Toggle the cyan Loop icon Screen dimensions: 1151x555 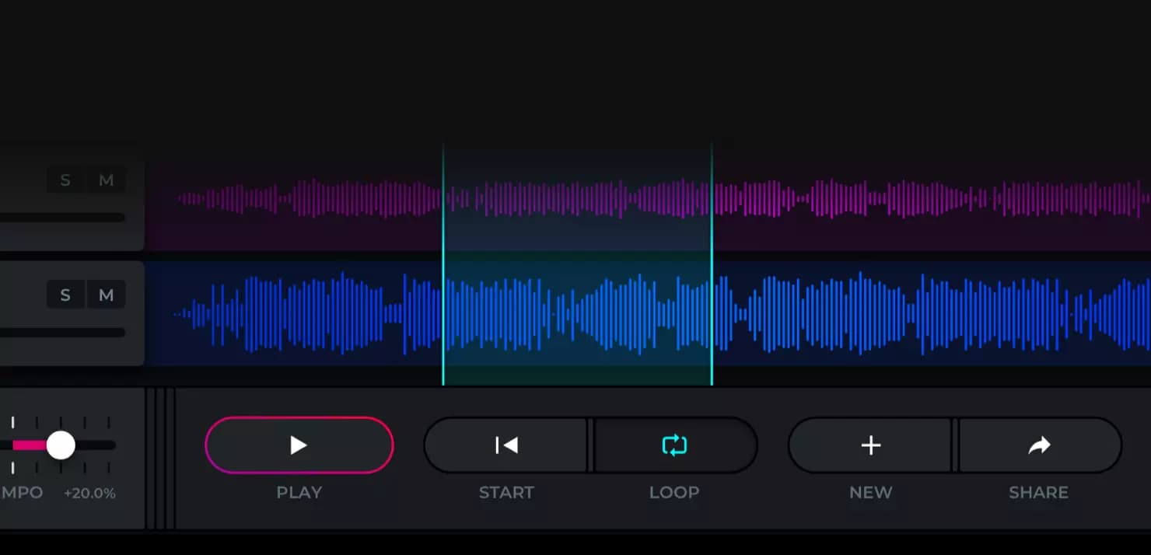click(x=674, y=445)
